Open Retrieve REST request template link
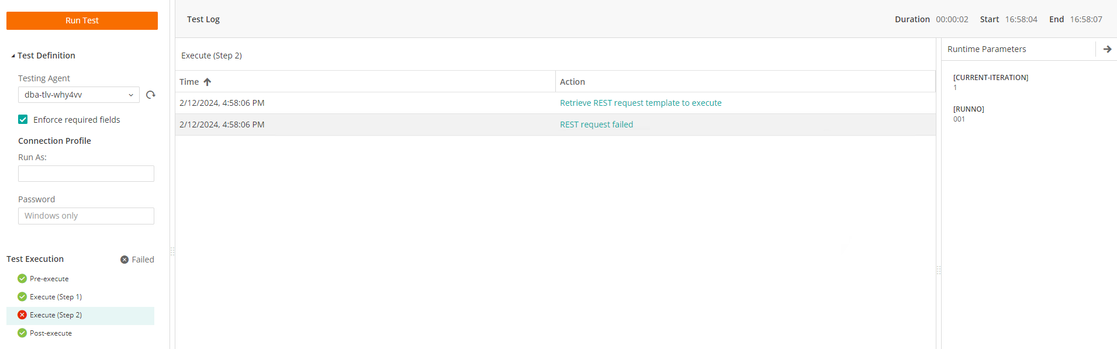This screenshot has height=349, width=1117. [640, 103]
